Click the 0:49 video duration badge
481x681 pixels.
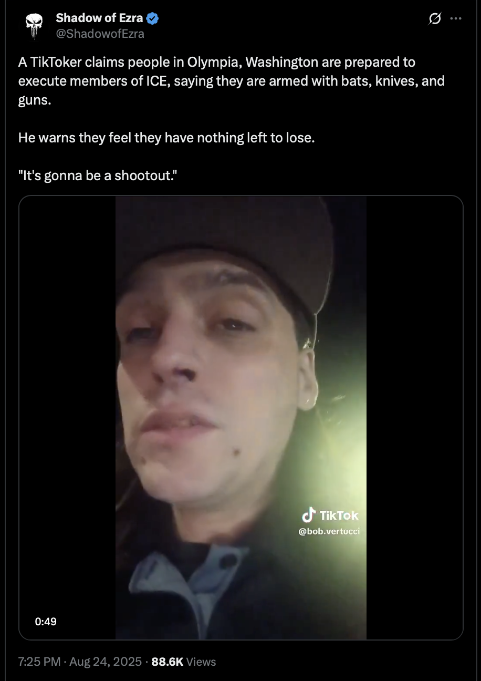46,622
